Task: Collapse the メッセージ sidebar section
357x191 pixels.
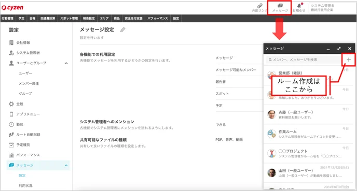Action: [x=66, y=165]
